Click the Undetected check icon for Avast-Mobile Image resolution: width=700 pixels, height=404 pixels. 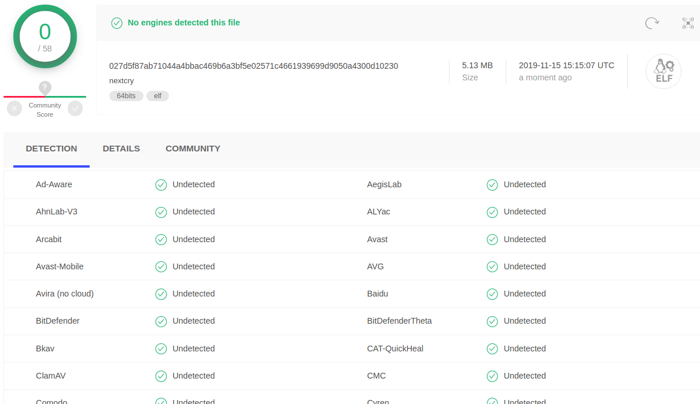(161, 266)
